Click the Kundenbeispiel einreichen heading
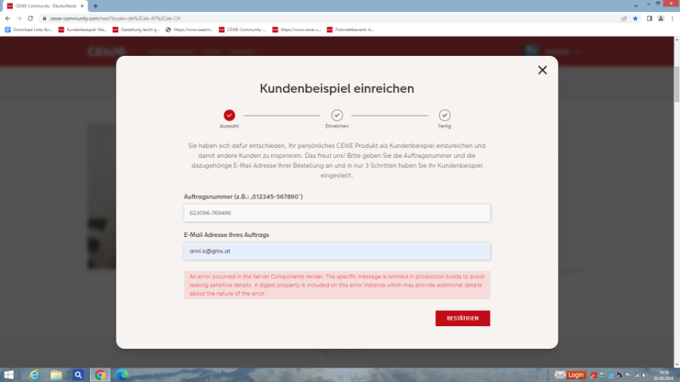 click(337, 88)
